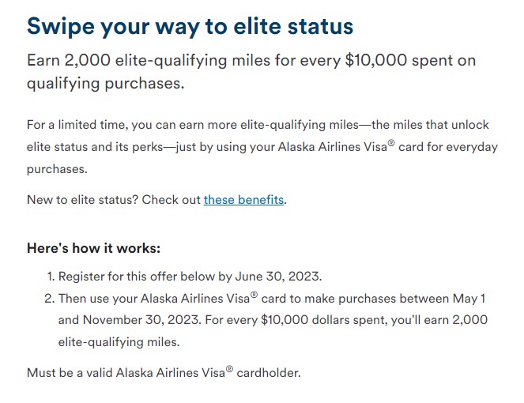Click "elite-qualifying miles." ending step 2
This screenshot has height=403, width=524.
pos(119,342)
